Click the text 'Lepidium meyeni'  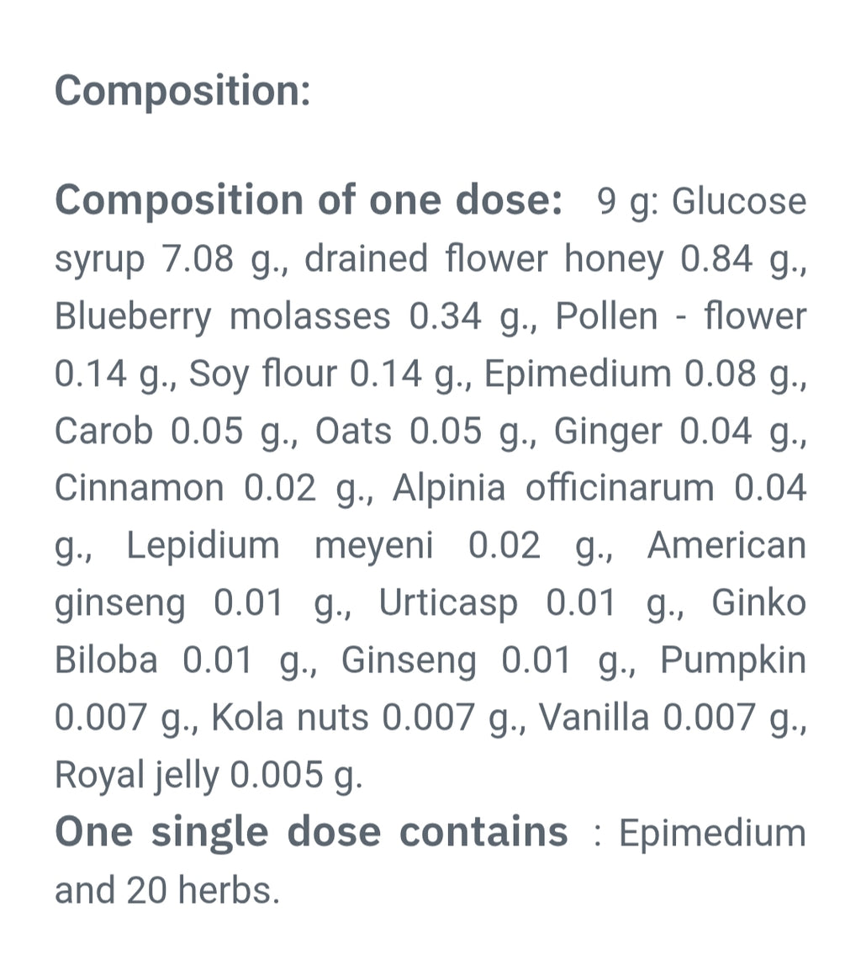[x=280, y=546]
